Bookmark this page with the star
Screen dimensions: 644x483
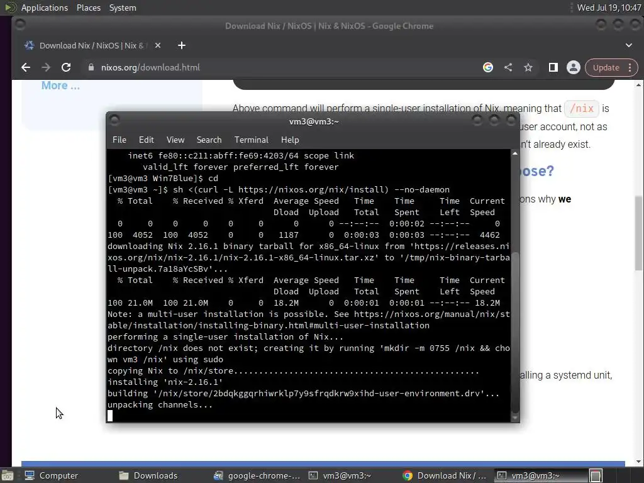pos(528,67)
